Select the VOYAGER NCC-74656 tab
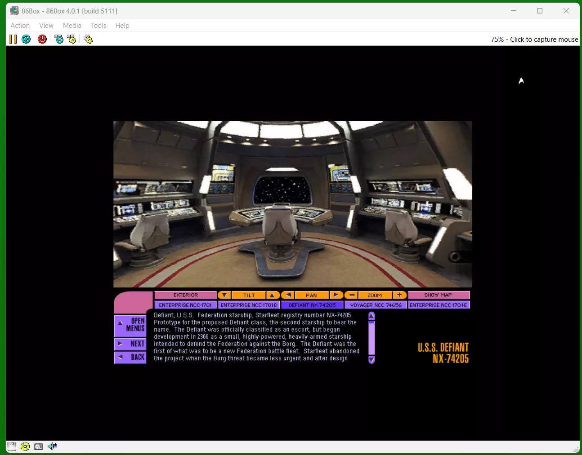This screenshot has height=455, width=582. (376, 305)
